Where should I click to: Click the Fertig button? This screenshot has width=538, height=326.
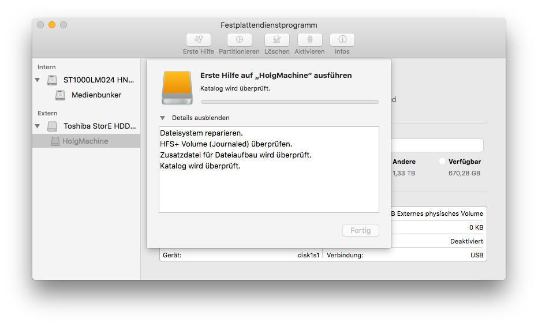pos(361,231)
